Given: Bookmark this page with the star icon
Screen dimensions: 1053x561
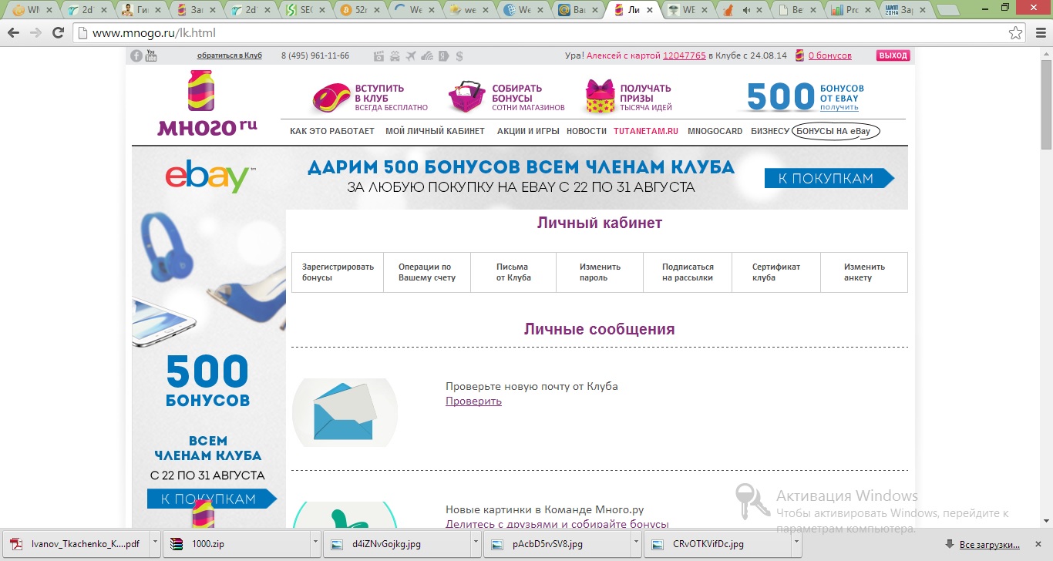Looking at the screenshot, I should [1016, 33].
